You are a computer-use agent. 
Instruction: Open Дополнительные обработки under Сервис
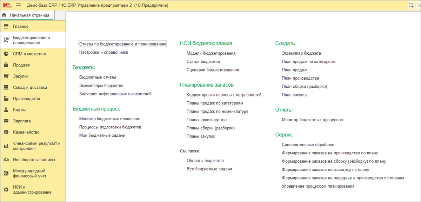click(x=308, y=144)
